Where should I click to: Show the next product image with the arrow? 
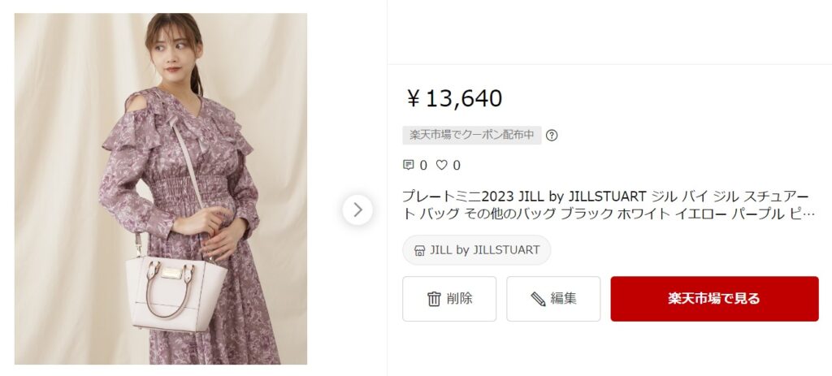tap(357, 210)
